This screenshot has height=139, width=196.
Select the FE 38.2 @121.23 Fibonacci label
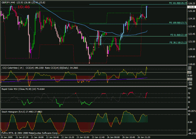pos(178,42)
